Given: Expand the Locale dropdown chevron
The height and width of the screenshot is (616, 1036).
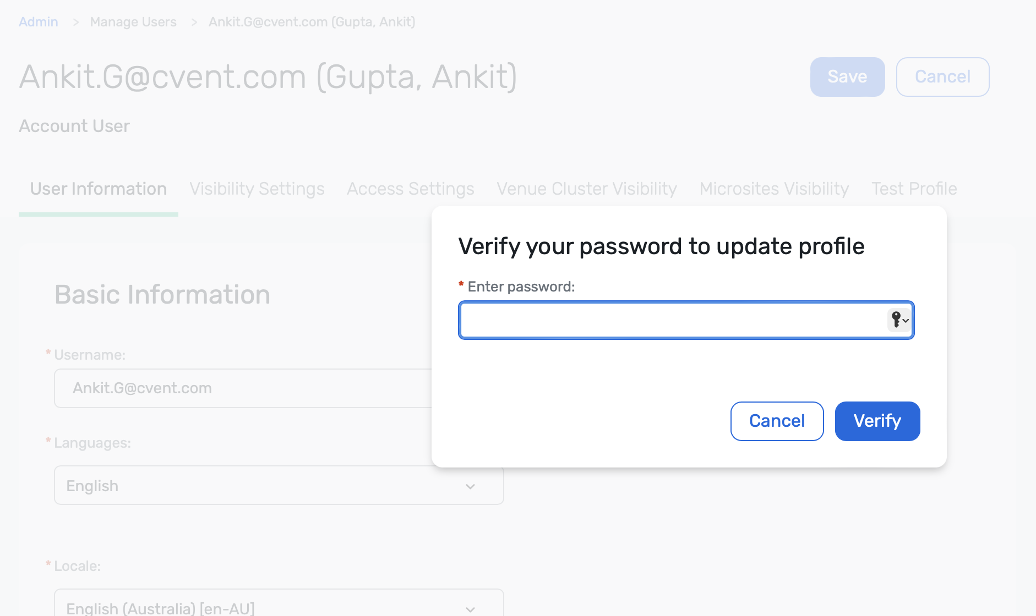Looking at the screenshot, I should (470, 609).
